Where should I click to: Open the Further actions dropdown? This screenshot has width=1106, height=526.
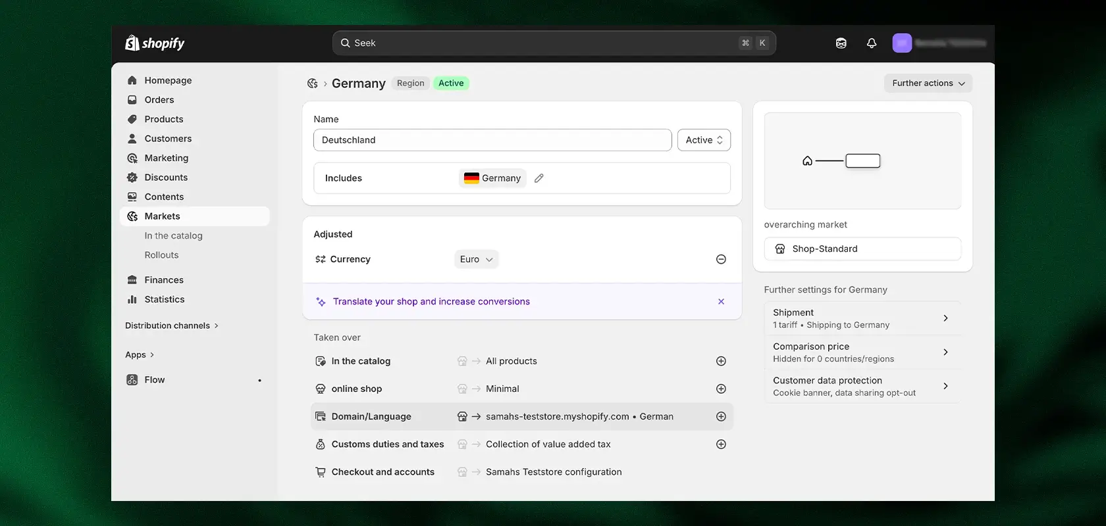928,84
